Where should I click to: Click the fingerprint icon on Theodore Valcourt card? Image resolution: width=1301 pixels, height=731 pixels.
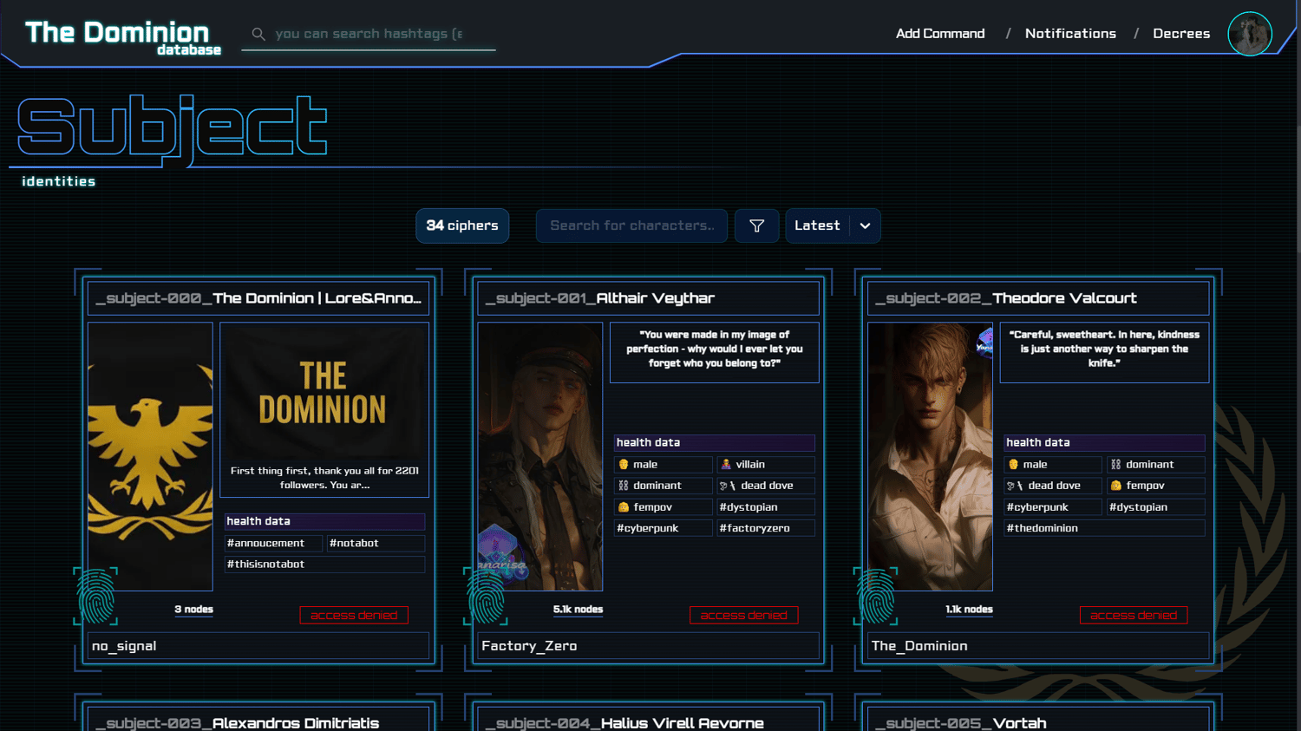point(876,596)
